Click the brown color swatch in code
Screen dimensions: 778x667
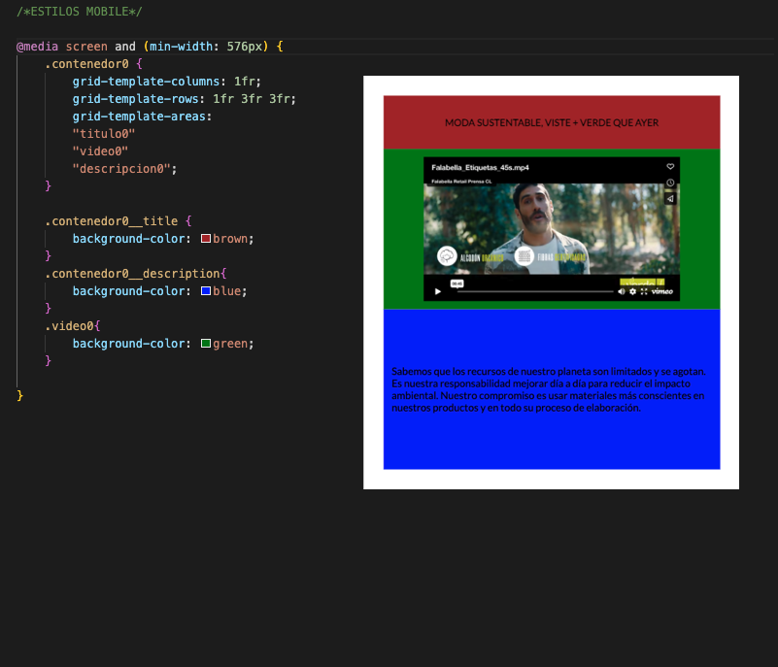coord(205,239)
